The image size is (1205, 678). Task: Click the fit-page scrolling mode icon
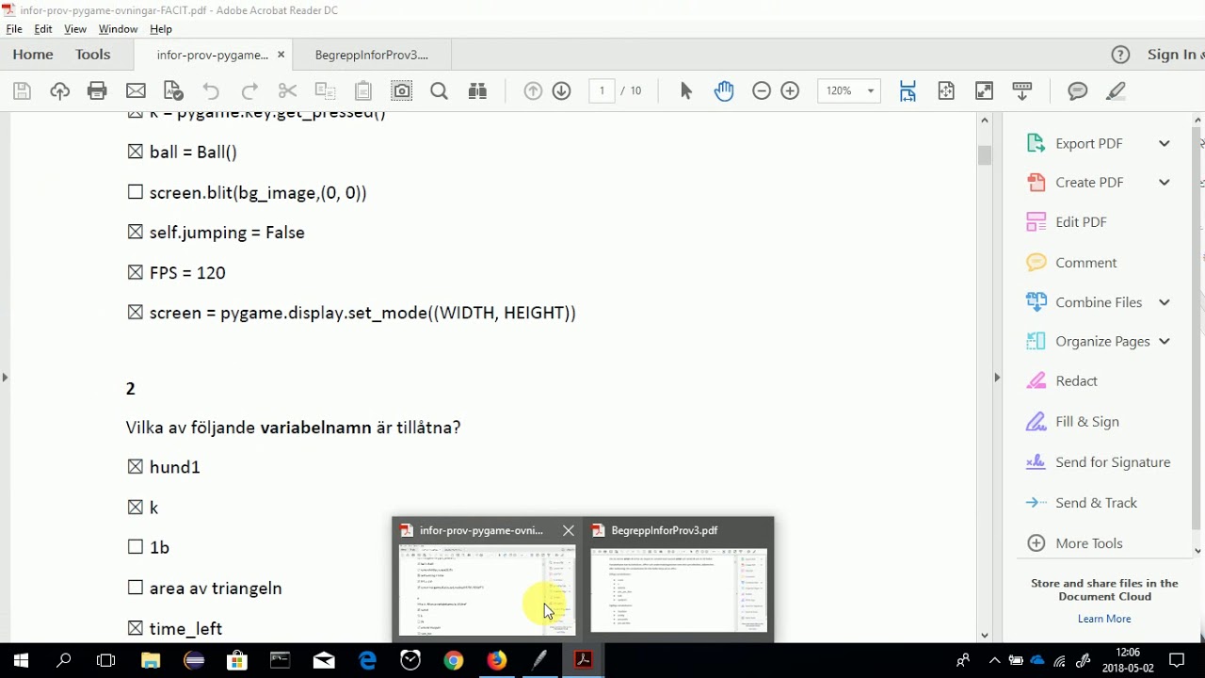click(x=908, y=91)
